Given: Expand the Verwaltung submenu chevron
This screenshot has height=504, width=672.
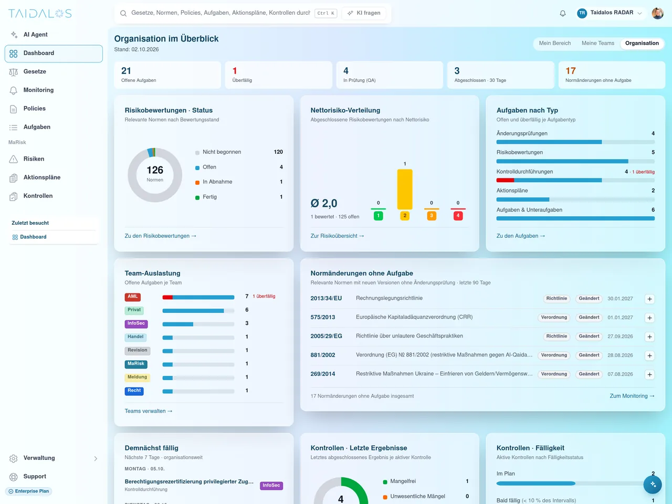Looking at the screenshot, I should pyautogui.click(x=96, y=458).
